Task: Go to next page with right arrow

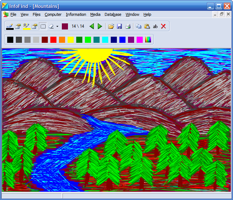Action: (100, 27)
